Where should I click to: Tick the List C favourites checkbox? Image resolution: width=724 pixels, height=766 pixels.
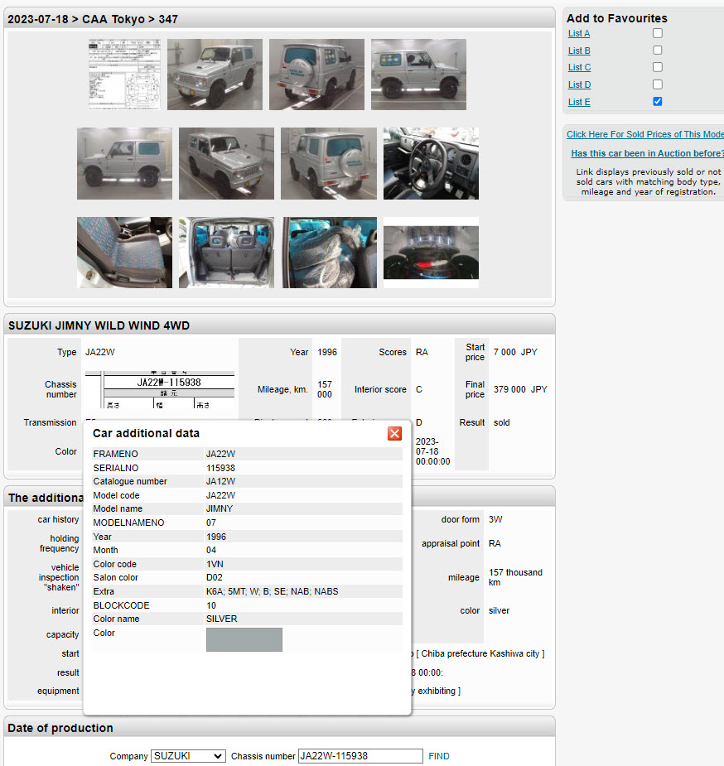coord(658,67)
